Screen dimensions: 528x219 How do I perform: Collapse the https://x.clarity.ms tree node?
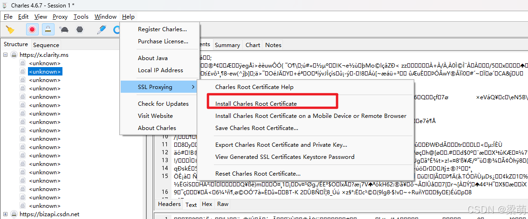6,55
